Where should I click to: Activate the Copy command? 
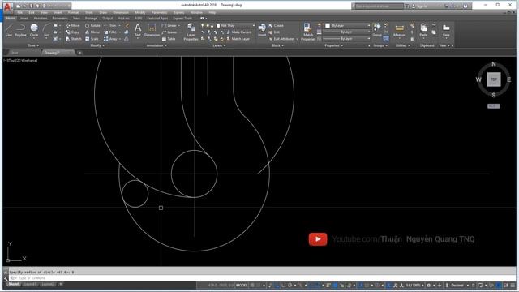click(72, 32)
